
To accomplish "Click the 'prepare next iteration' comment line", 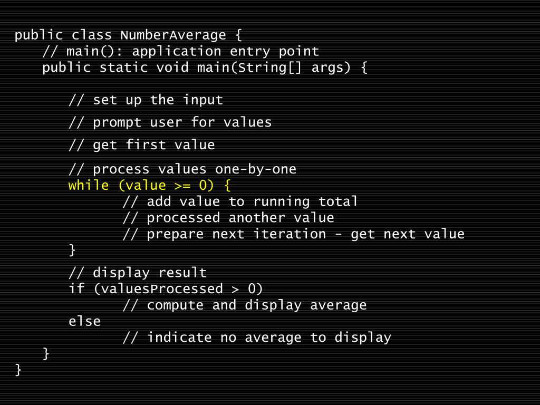I will pos(293,234).
